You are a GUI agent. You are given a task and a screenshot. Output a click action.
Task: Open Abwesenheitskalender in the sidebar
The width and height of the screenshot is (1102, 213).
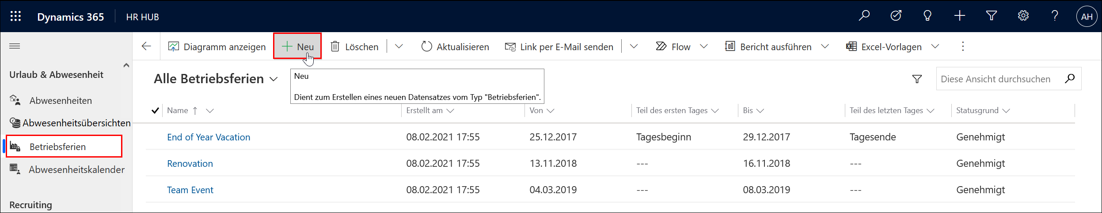(x=76, y=169)
